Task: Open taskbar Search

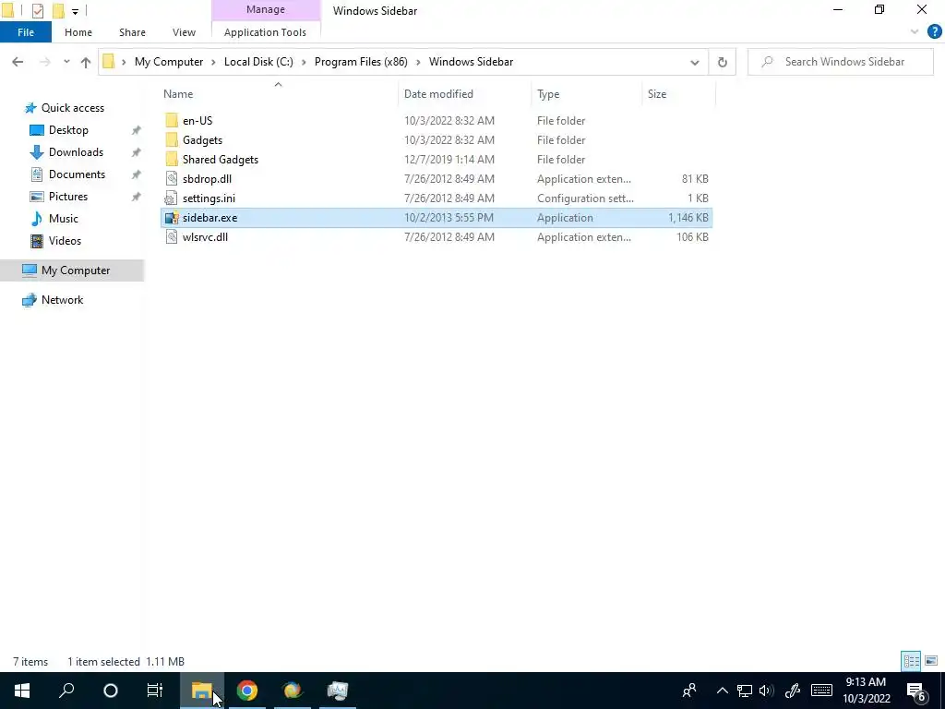Action: (66, 691)
